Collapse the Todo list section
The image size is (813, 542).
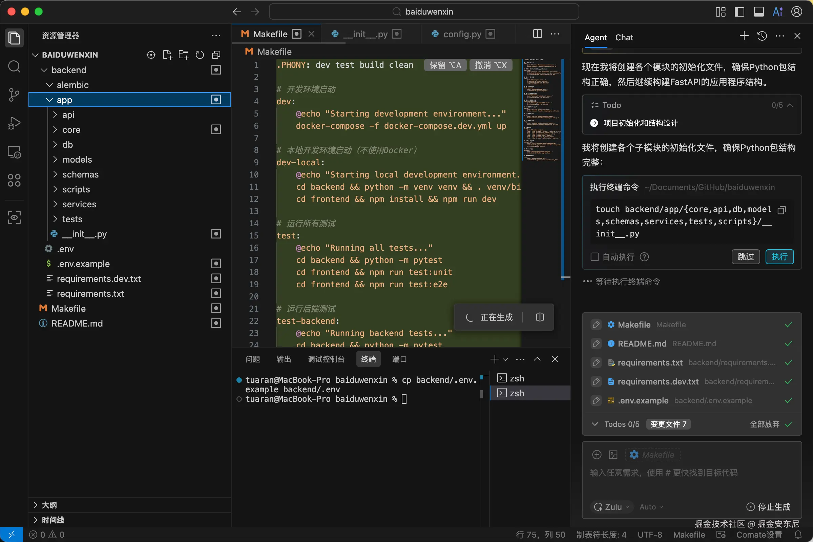tap(790, 105)
